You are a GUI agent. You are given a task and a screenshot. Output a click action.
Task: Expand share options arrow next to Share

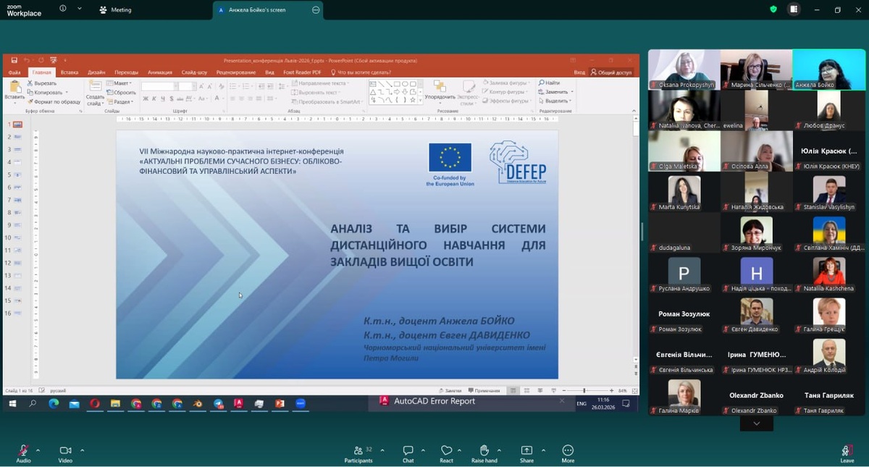543,450
